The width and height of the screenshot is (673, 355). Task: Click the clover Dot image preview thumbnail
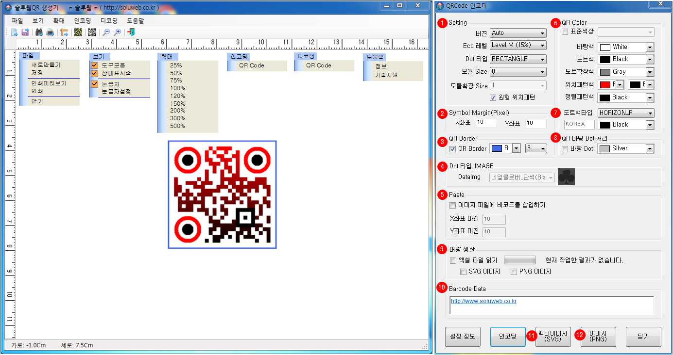pyautogui.click(x=566, y=177)
